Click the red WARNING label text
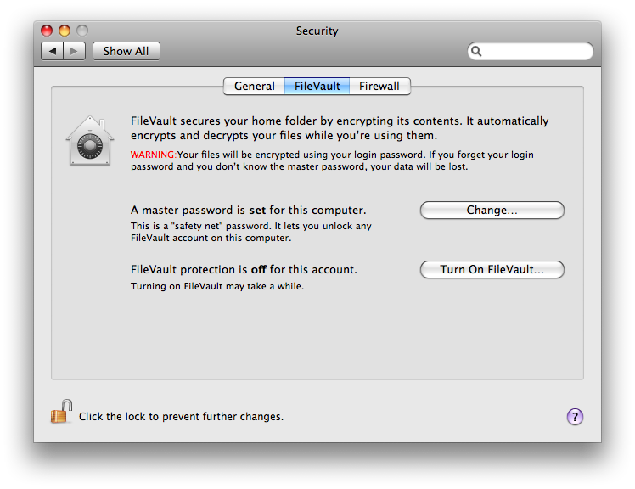This screenshot has height=489, width=635. pyautogui.click(x=154, y=155)
